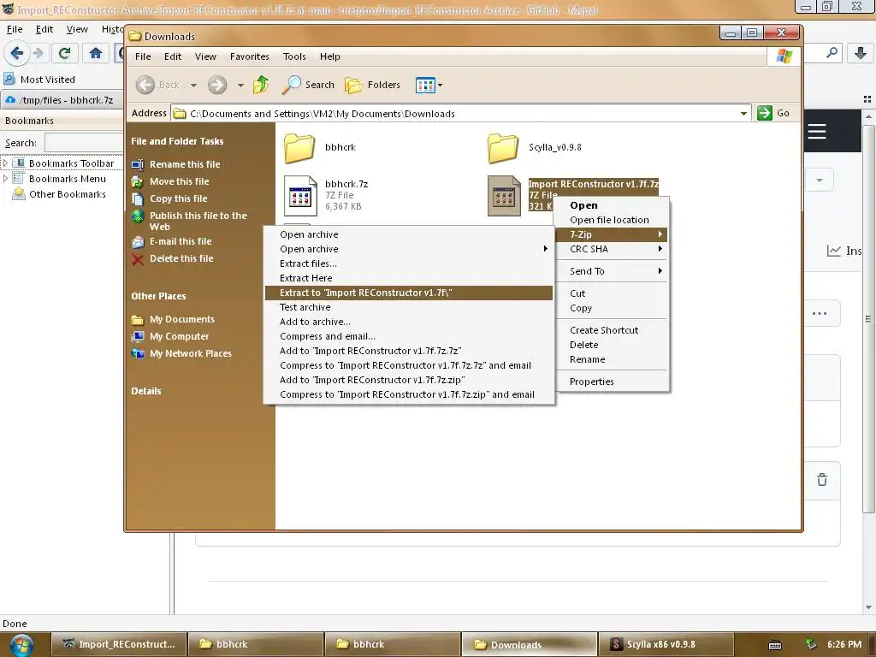Viewport: 876px width, 657px height.
Task: Open the Search tool in Explorer toolbar
Action: click(x=308, y=85)
